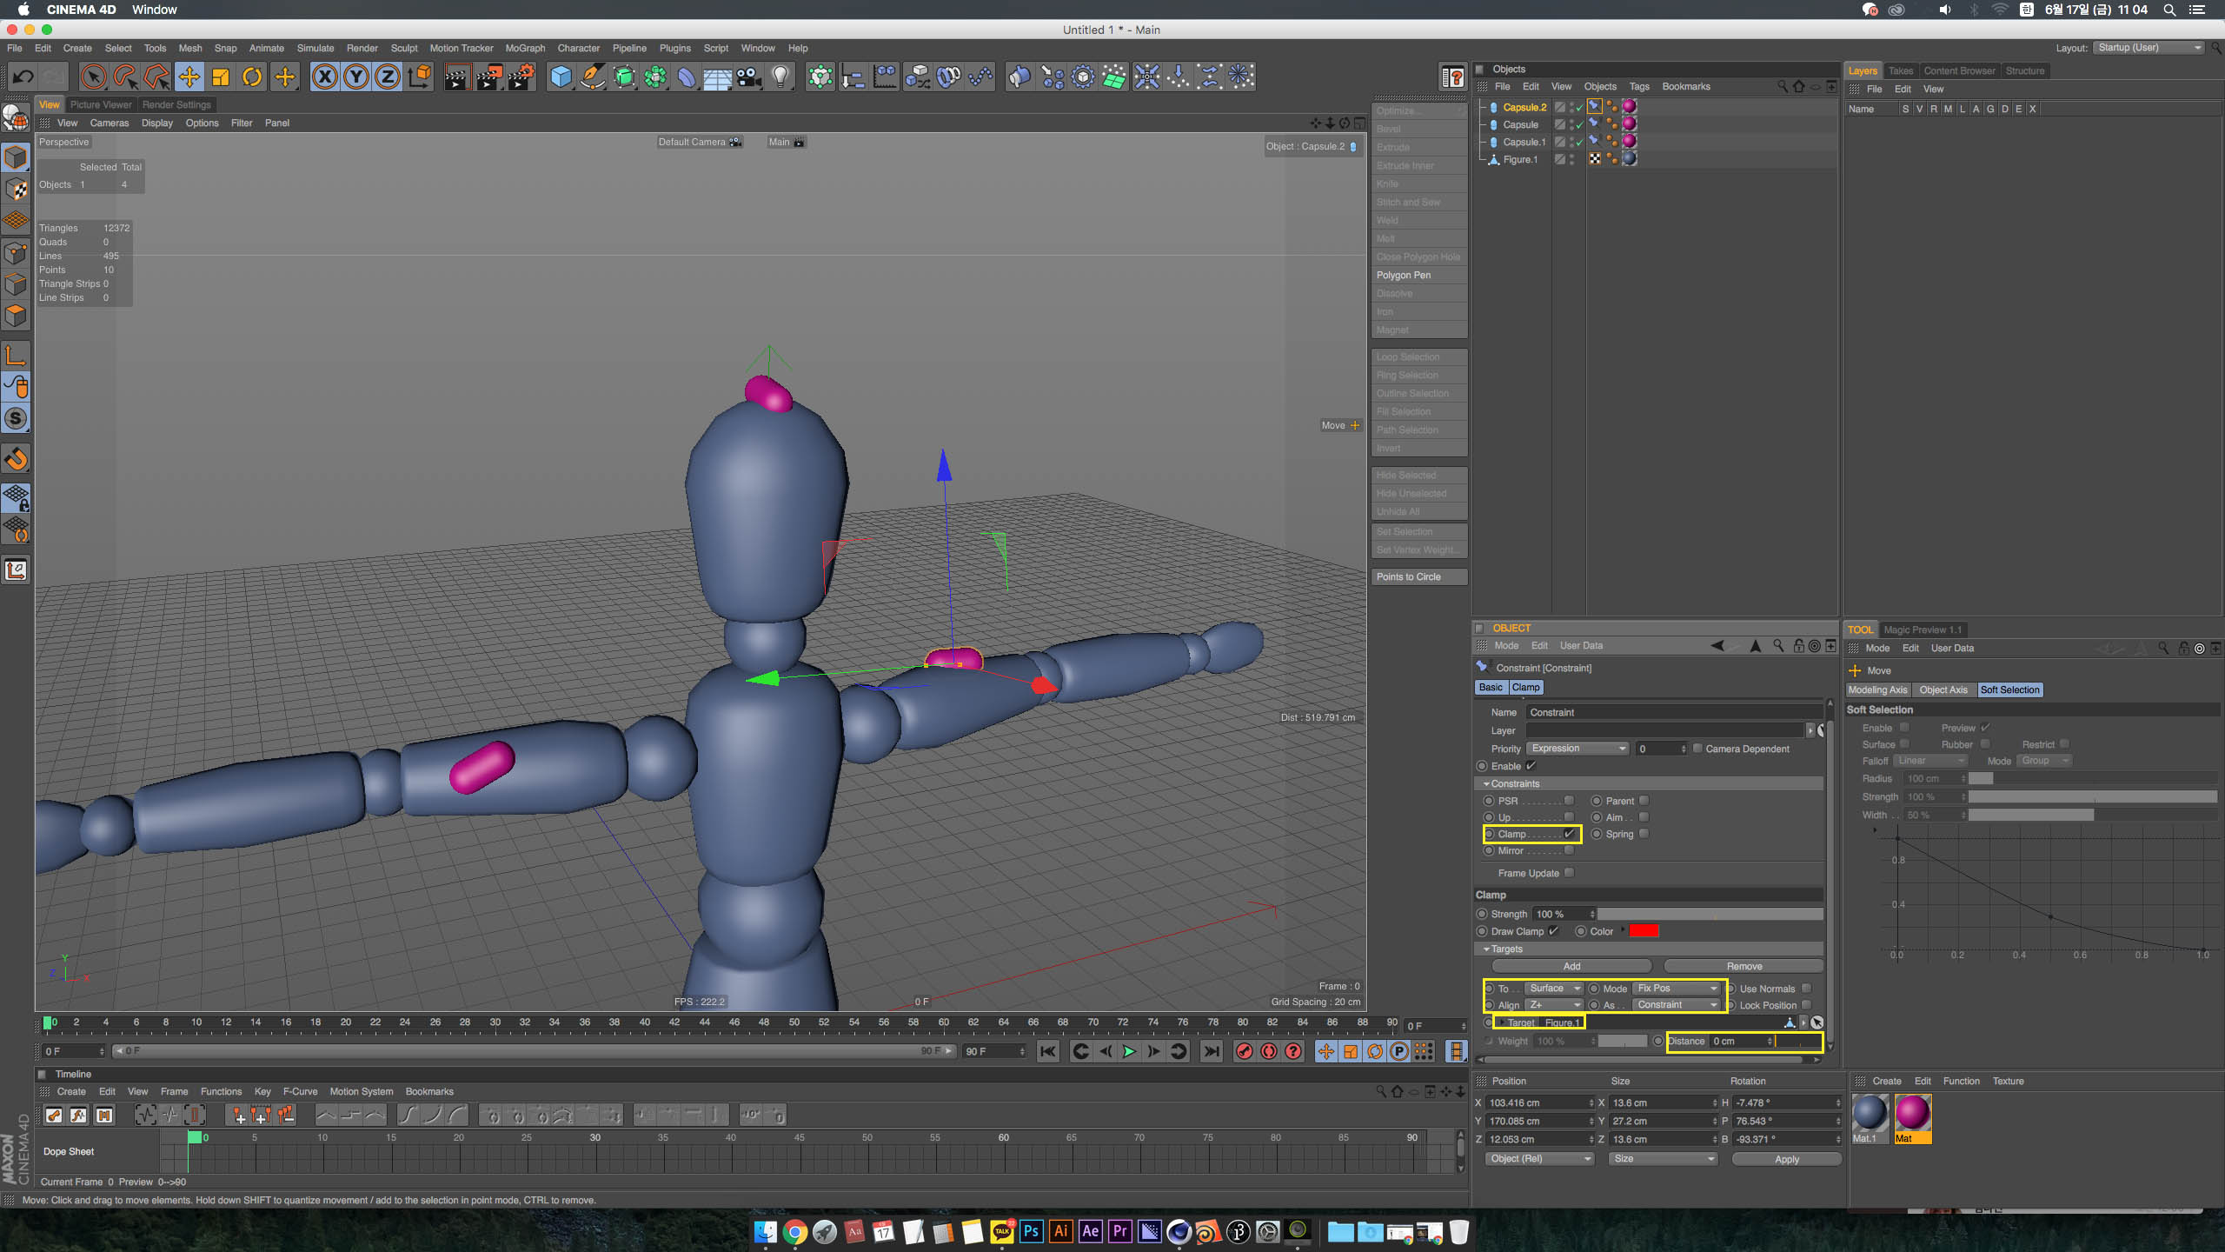This screenshot has height=1252, width=2225.
Task: Click the Points to Circle button
Action: 1420,577
